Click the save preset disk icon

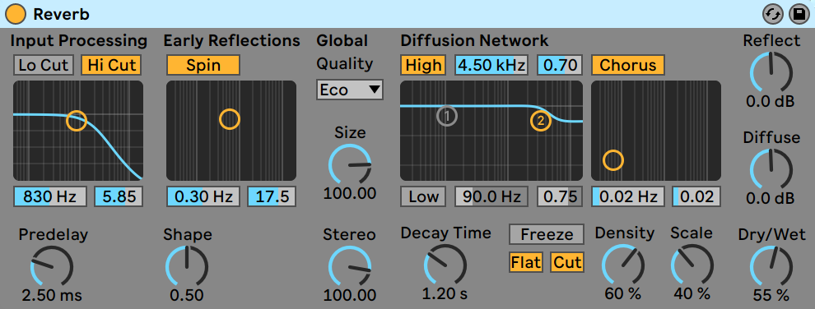799,15
